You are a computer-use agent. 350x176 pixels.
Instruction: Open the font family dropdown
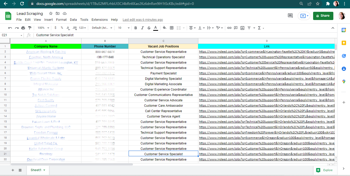[x=102, y=28]
